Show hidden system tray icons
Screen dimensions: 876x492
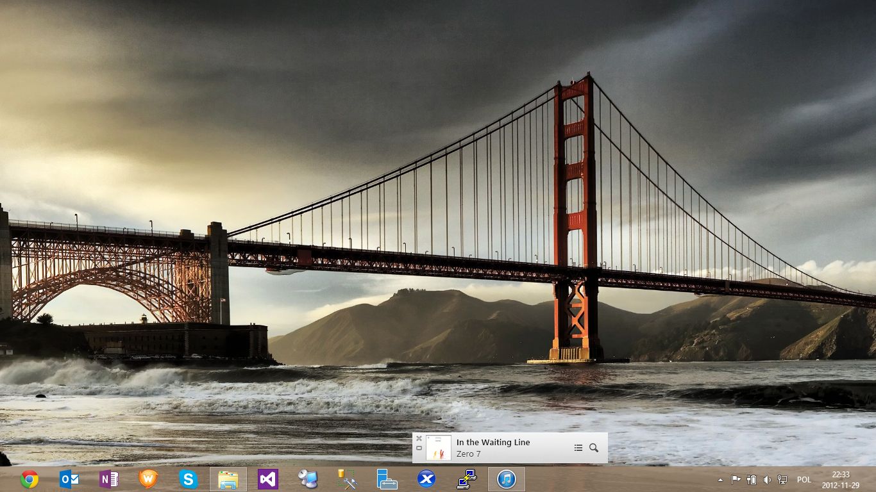(720, 479)
